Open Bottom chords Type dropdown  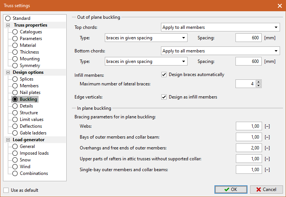146,61
